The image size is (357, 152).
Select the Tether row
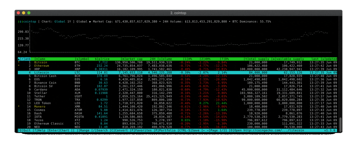[x=177, y=96]
